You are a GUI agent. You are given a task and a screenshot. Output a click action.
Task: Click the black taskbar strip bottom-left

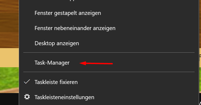click(9, 99)
